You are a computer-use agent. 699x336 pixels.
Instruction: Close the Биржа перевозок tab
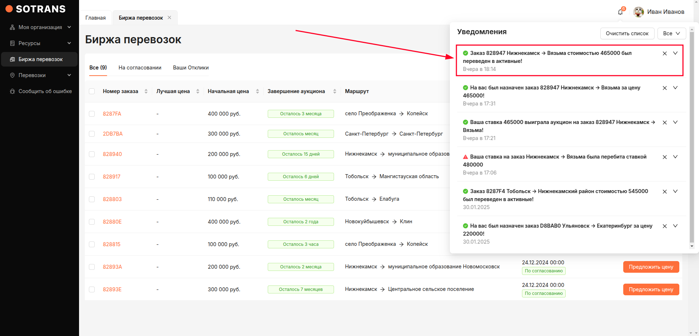(169, 17)
